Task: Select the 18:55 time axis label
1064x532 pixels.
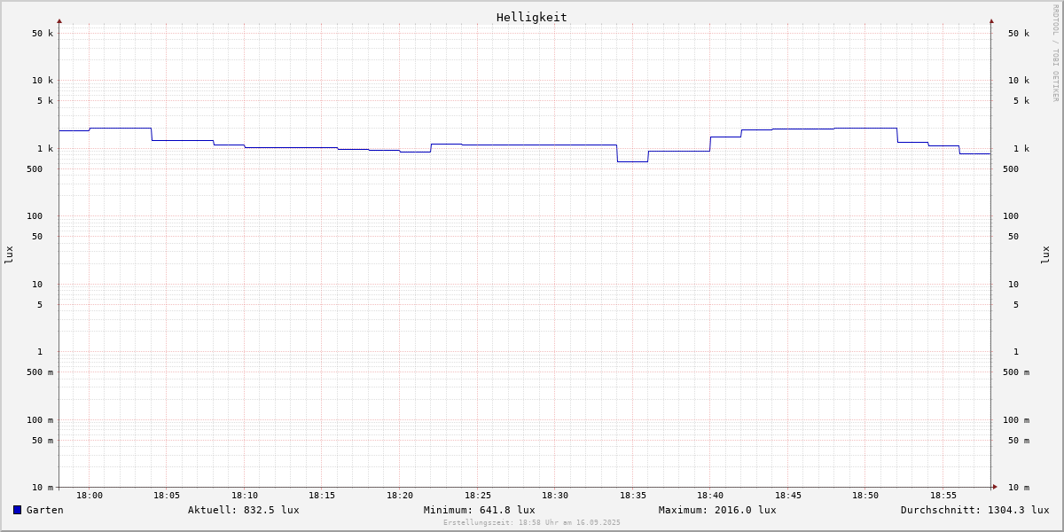Action: [943, 496]
